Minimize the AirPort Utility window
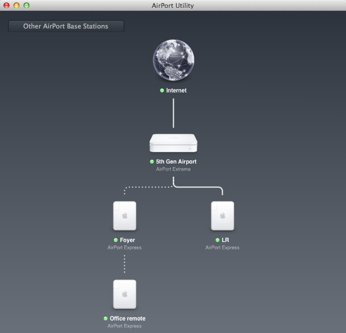 [x=16, y=5]
